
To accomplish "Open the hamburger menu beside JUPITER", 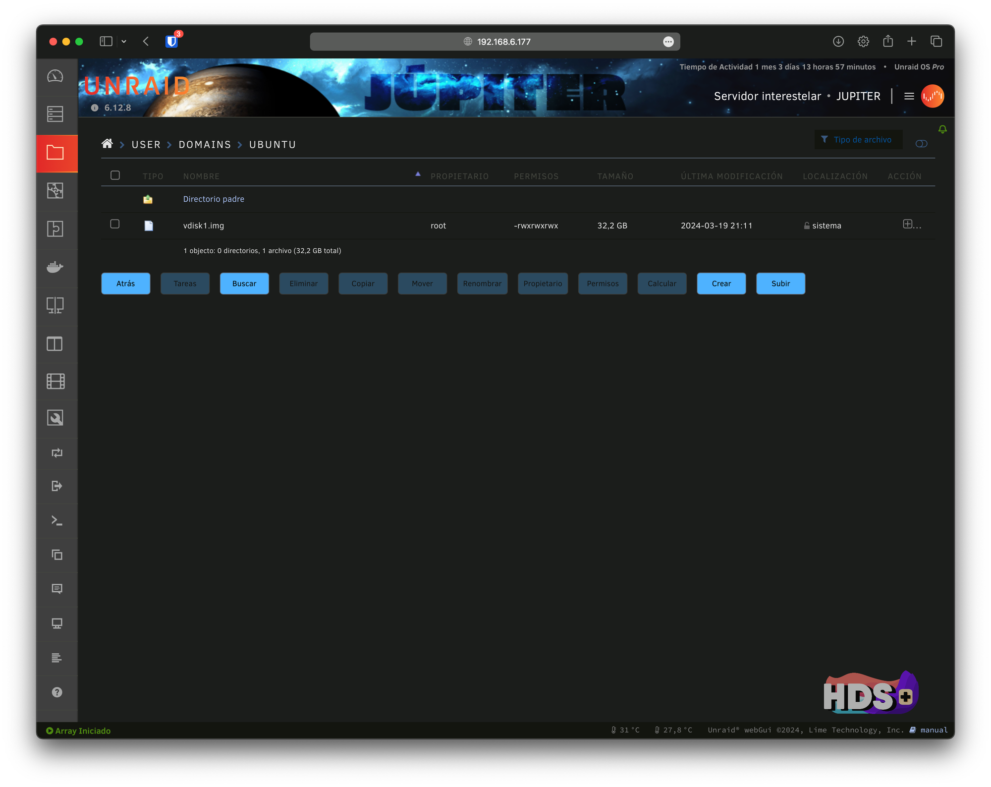I will tap(909, 96).
